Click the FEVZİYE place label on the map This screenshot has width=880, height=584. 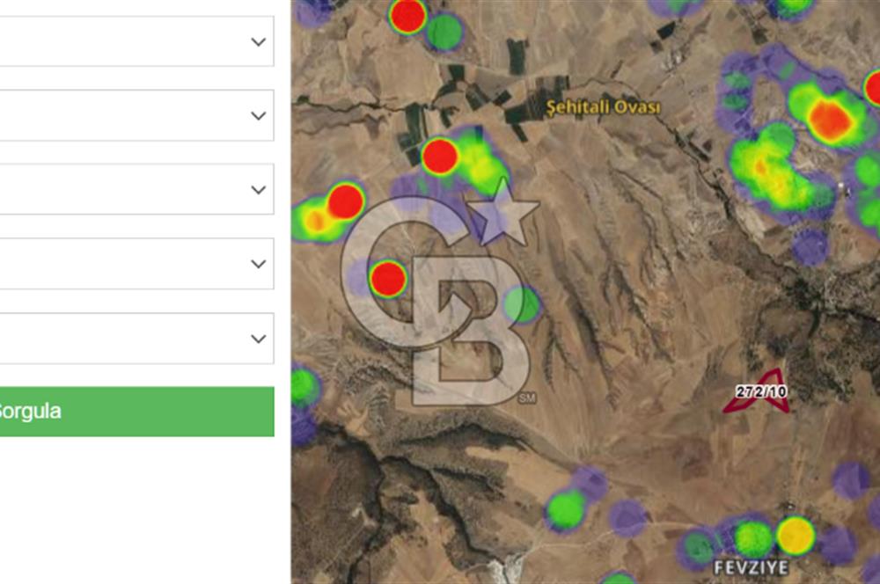[751, 567]
